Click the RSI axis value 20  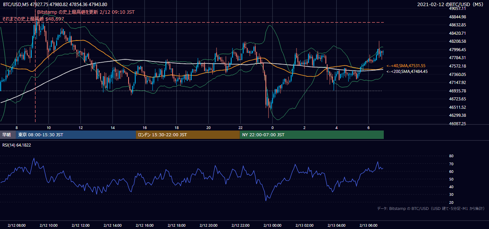[451, 202]
